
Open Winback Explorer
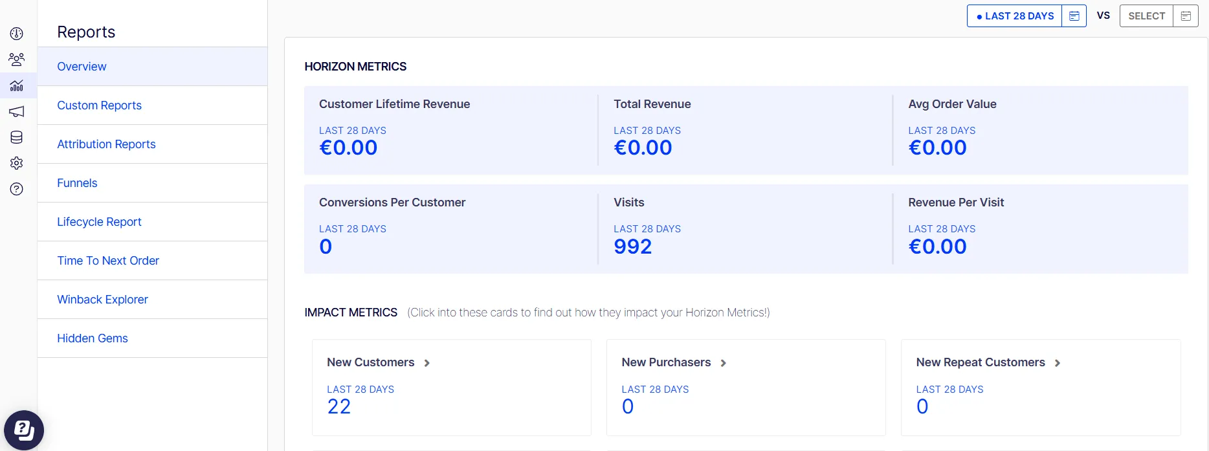pos(153,300)
